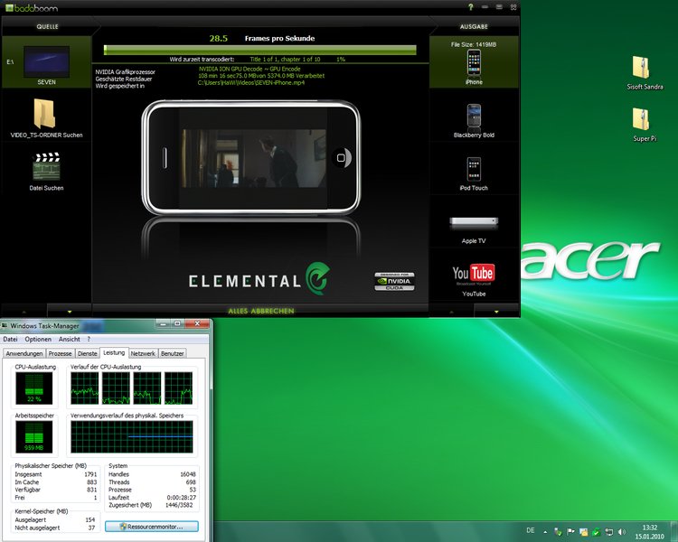This screenshot has width=678, height=542.
Task: Click the Show Desktop strip on taskbar
Action: [x=675, y=532]
